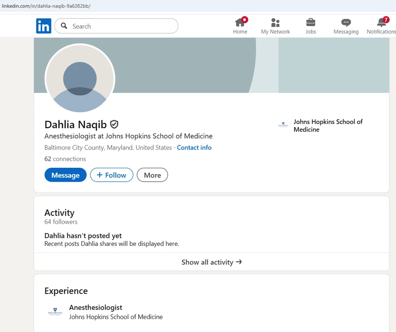The width and height of the screenshot is (396, 332).
Task: Click the Search input field
Action: coord(121,26)
